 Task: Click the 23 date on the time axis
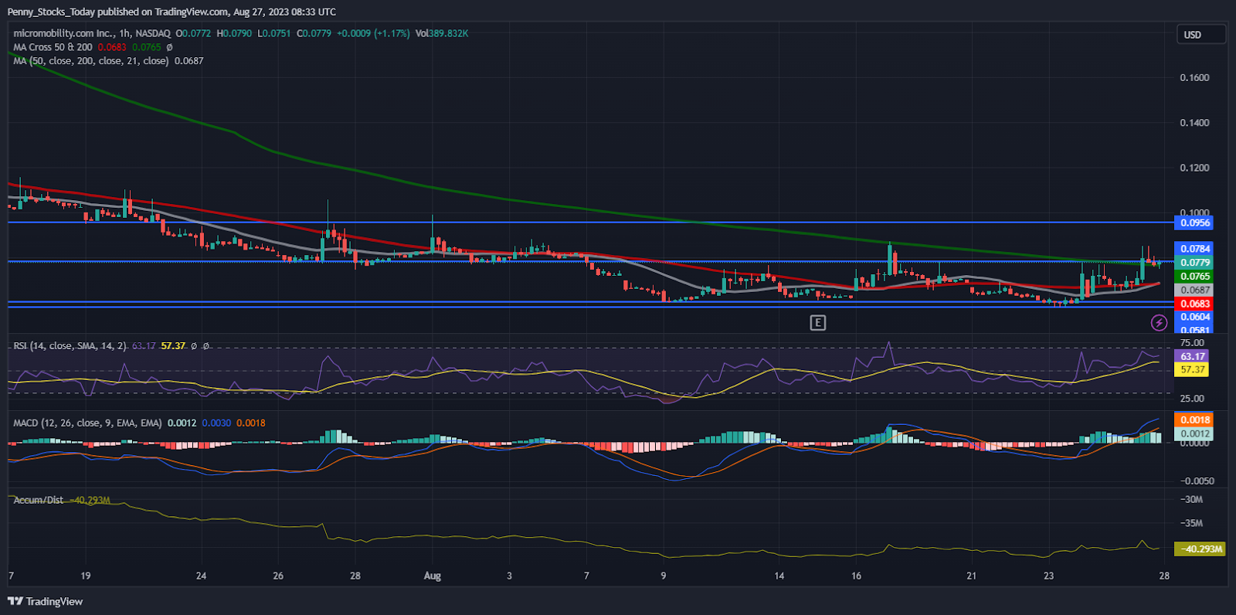tap(1048, 576)
